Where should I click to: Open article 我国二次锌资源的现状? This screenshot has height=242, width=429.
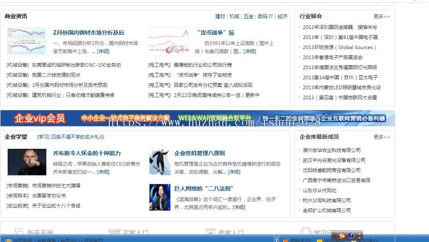[56, 75]
